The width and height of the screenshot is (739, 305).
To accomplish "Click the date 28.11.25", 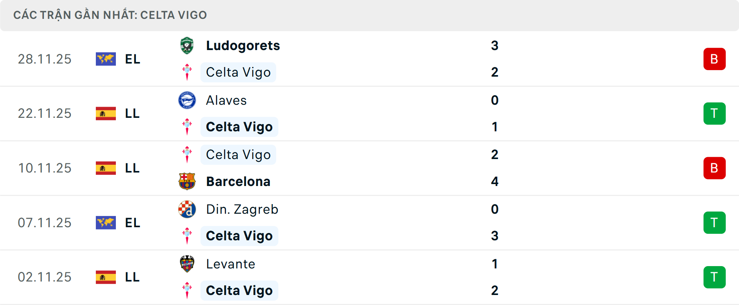I will 45,59.
